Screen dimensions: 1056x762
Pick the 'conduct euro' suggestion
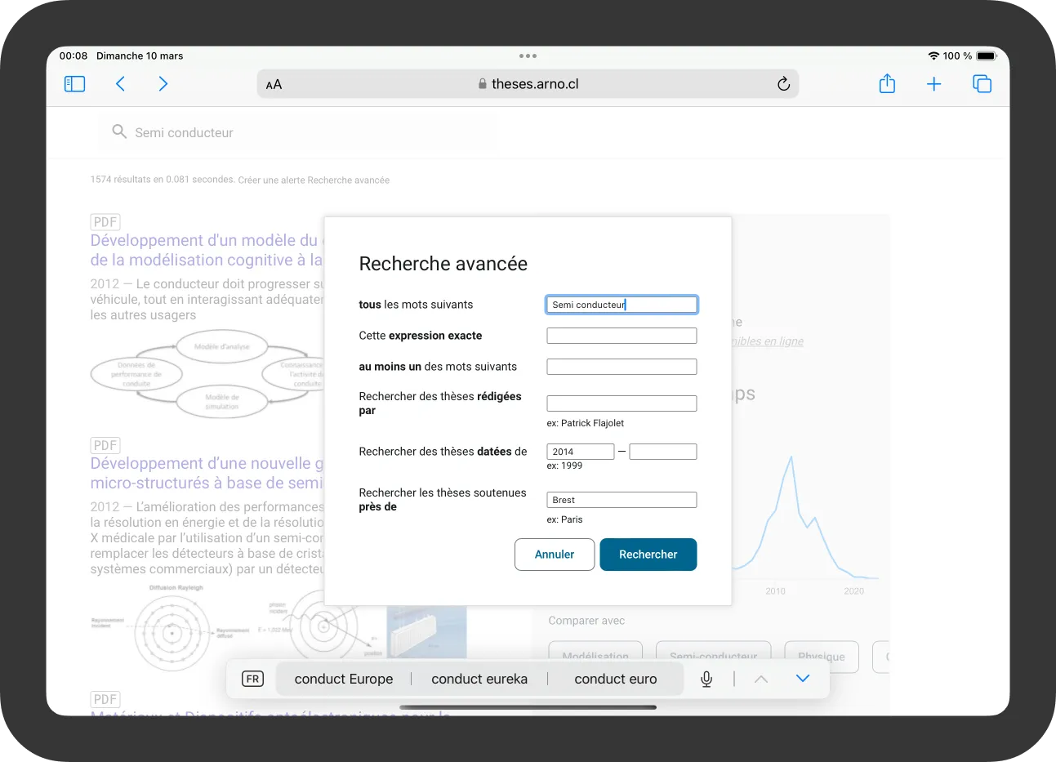coord(615,679)
